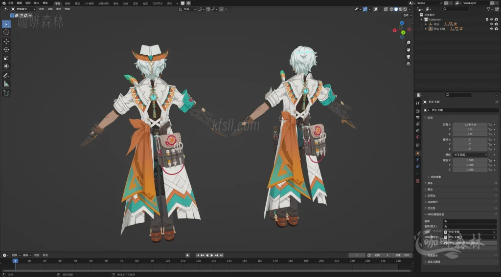Toggle viewport visibility of 伊法 armature
The height and width of the screenshot is (277, 501).
click(x=491, y=24)
